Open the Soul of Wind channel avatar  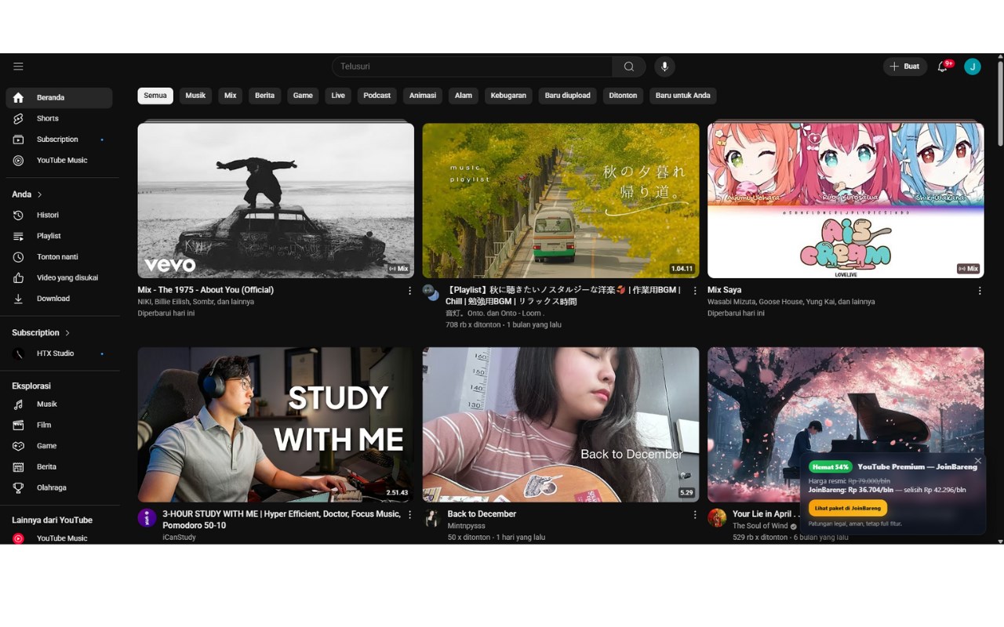717,517
